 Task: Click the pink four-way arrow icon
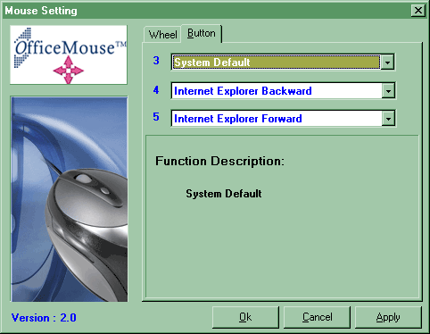(x=69, y=71)
